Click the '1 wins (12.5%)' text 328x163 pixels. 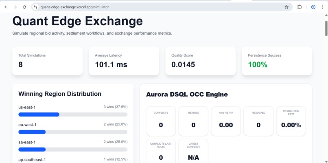point(116,159)
